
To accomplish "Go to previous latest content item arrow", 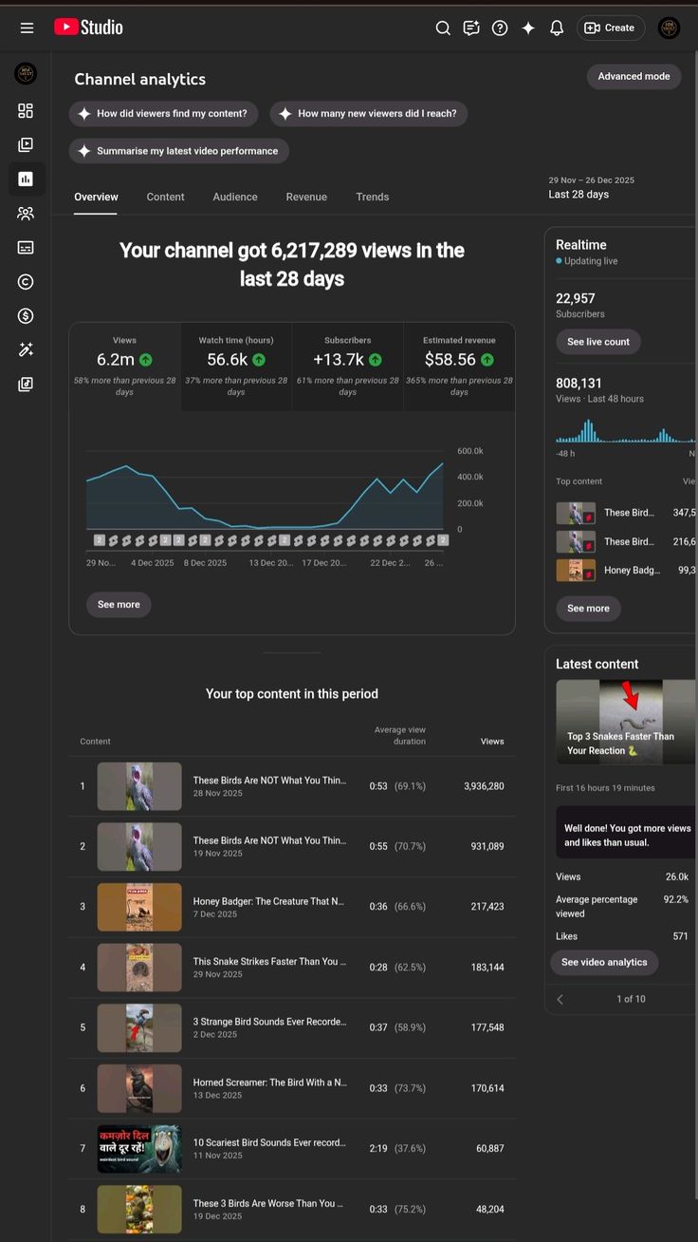I will [x=560, y=999].
